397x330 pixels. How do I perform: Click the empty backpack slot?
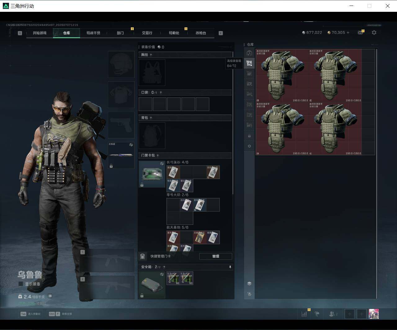click(x=152, y=136)
